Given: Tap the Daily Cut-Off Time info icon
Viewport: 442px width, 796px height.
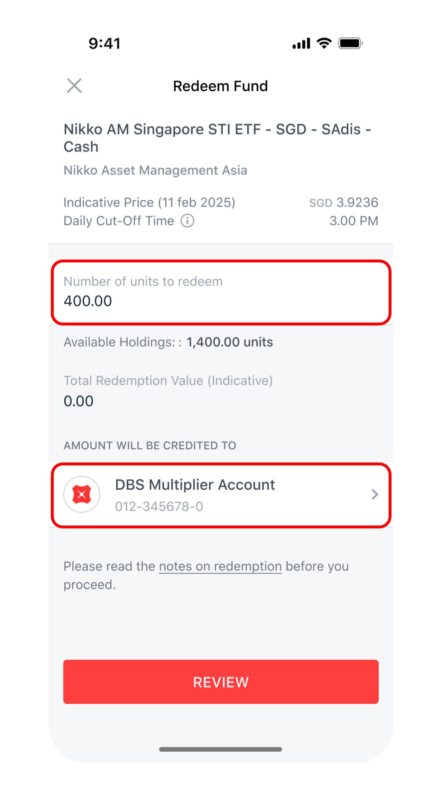Looking at the screenshot, I should point(187,221).
